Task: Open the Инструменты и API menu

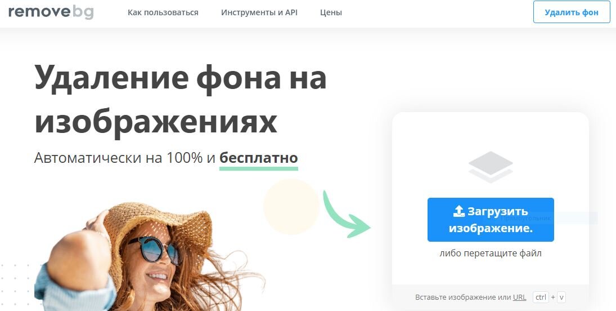Action: (259, 12)
